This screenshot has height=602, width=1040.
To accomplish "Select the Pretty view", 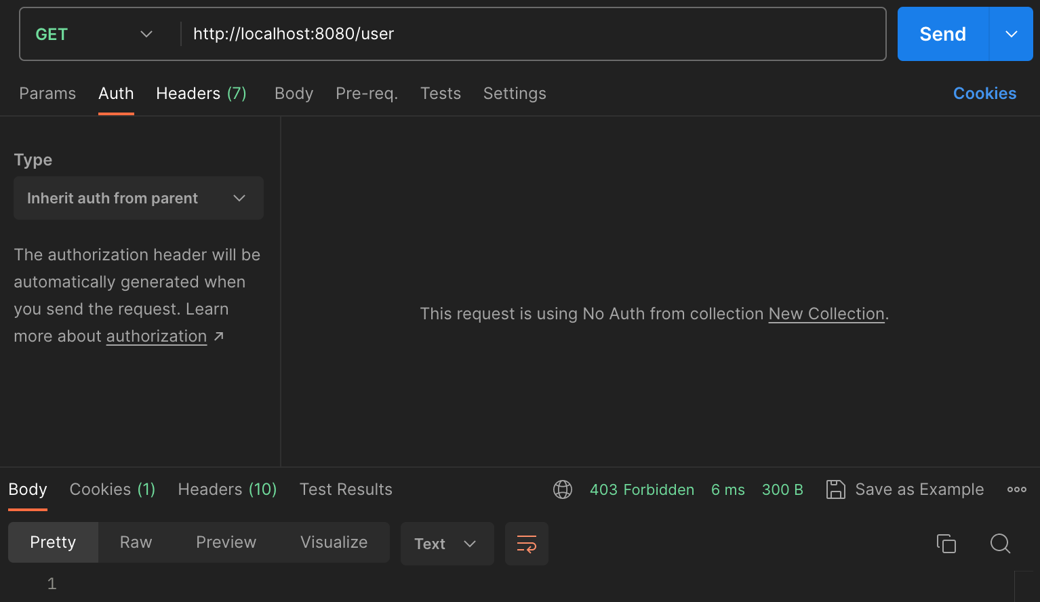I will coord(53,542).
